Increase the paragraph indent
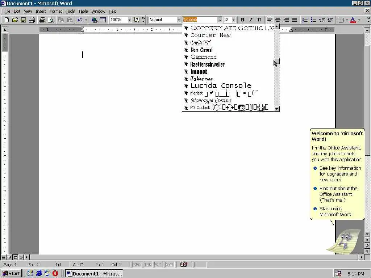371x278 pixels. click(330, 20)
